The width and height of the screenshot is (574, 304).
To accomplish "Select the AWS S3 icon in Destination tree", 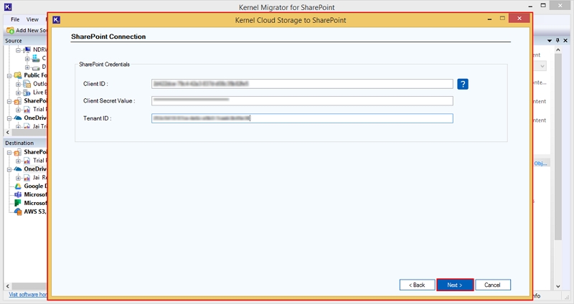I will [17, 212].
